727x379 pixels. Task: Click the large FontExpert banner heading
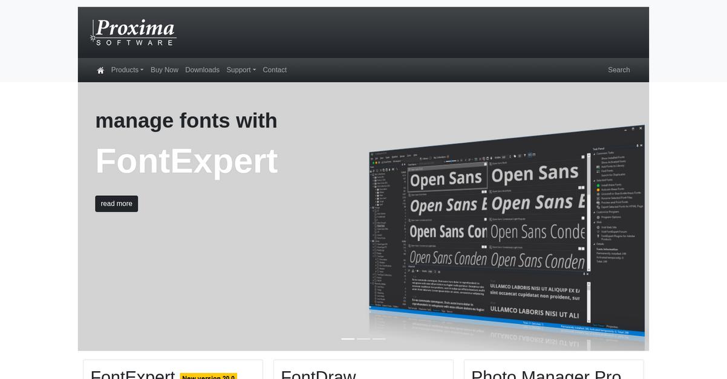point(186,161)
